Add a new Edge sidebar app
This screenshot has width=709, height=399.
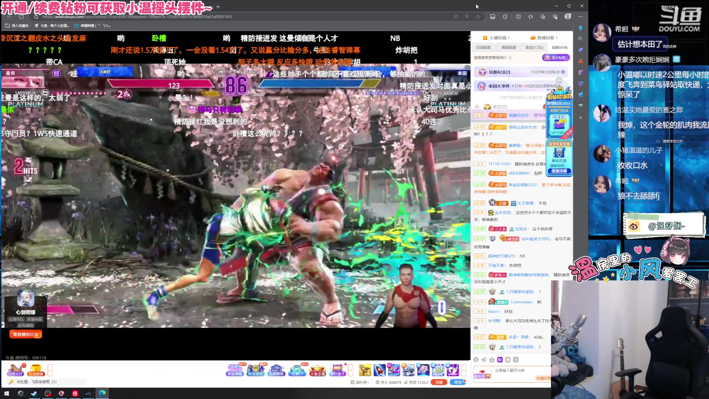580,117
